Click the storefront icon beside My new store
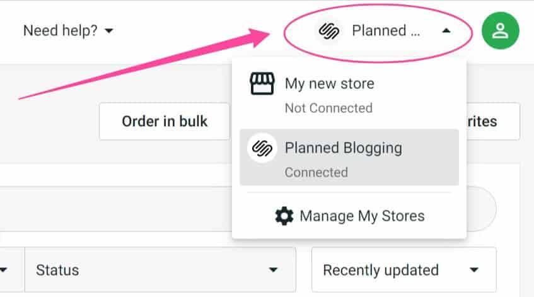 (262, 83)
